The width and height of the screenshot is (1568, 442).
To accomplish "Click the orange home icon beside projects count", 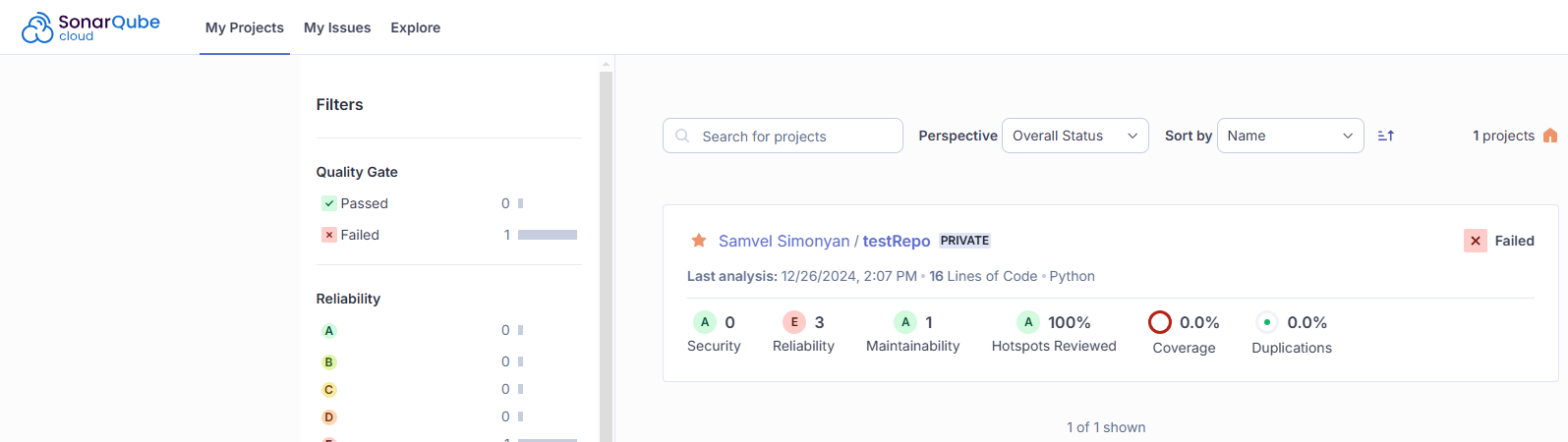I will tap(1550, 136).
